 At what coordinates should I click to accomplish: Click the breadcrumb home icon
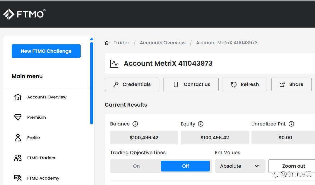click(107, 43)
